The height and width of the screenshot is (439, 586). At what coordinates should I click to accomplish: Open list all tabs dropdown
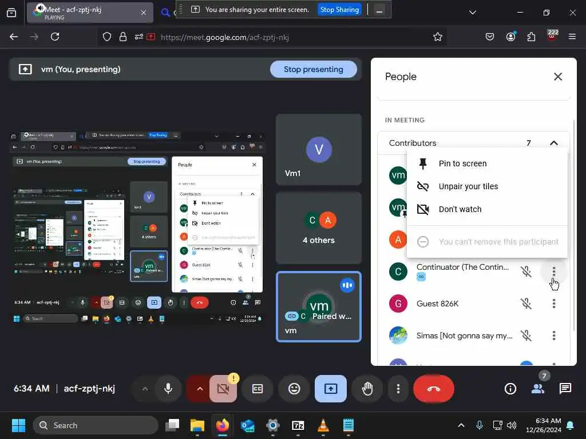[473, 13]
